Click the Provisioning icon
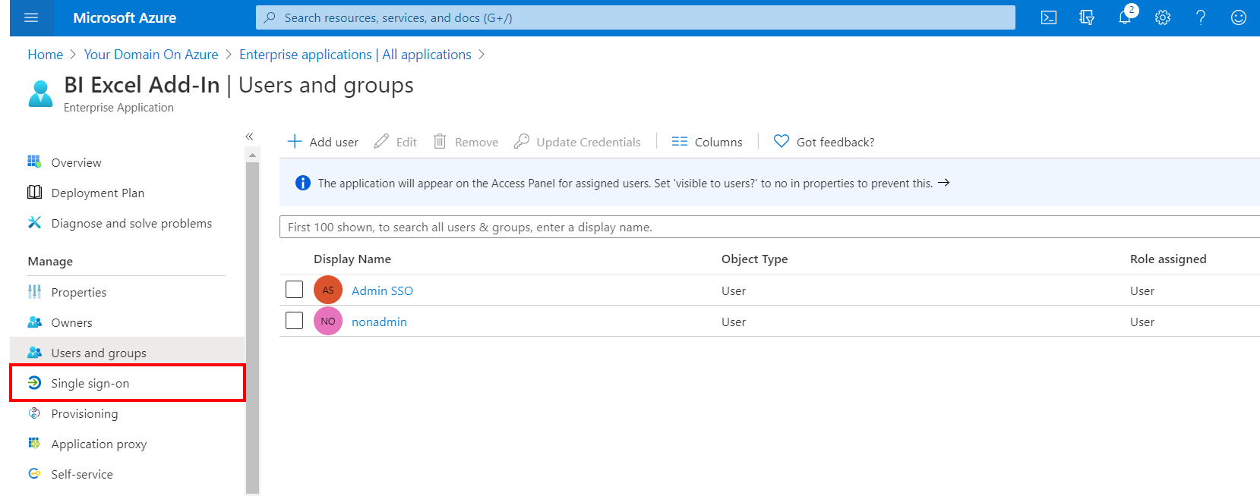Screen dimensions: 1260x496 point(34,413)
